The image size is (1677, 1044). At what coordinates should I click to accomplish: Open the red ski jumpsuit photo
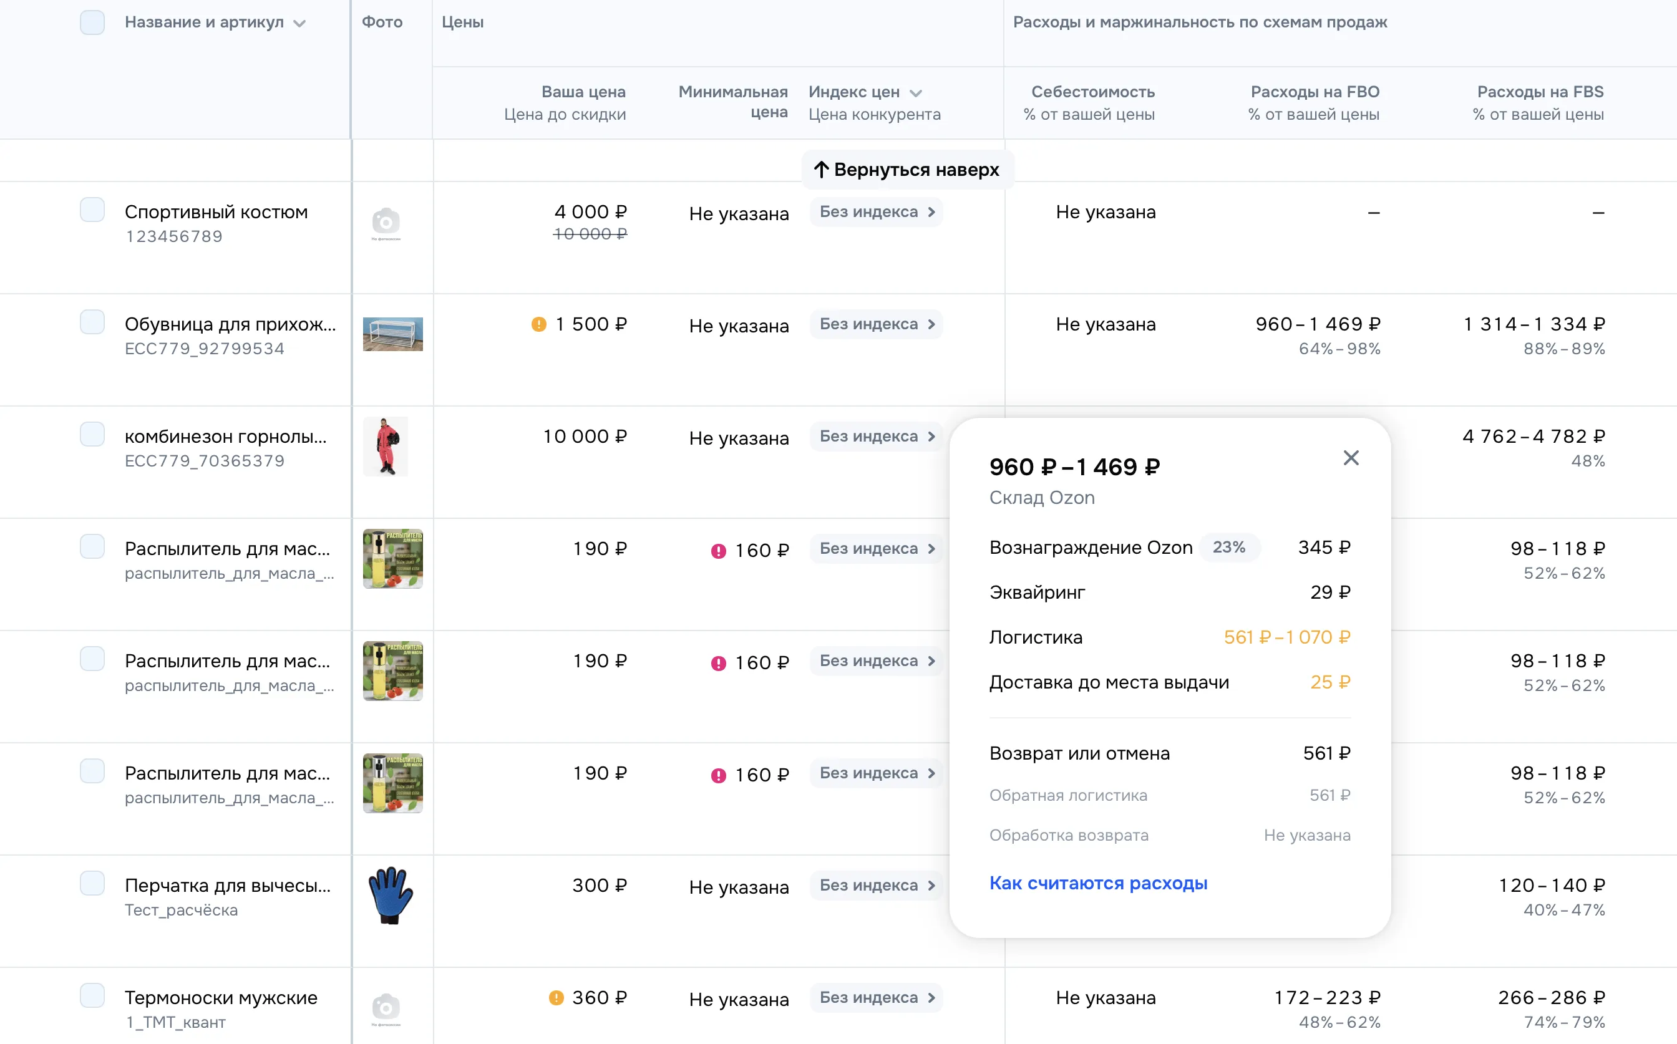click(x=386, y=447)
